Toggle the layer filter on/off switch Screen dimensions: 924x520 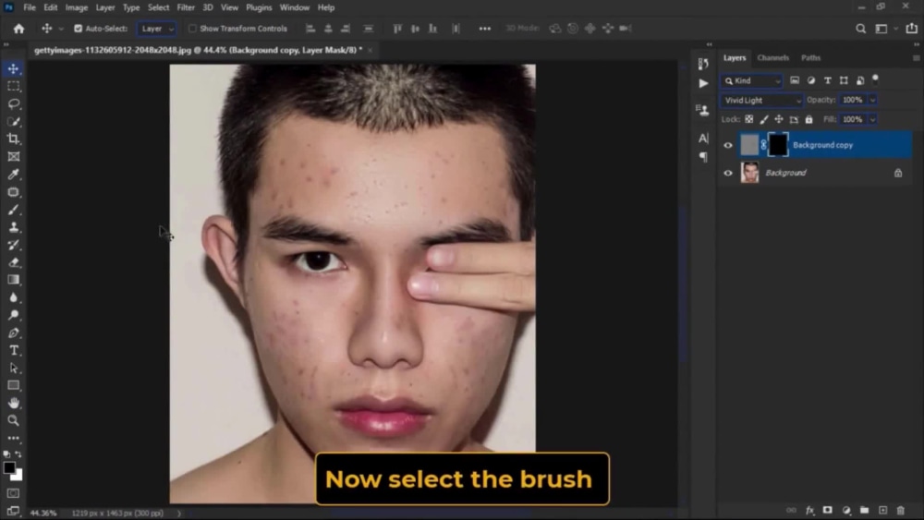click(875, 79)
